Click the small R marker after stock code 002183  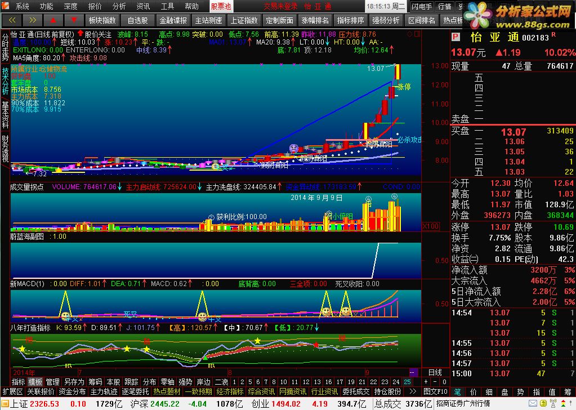[x=553, y=34]
